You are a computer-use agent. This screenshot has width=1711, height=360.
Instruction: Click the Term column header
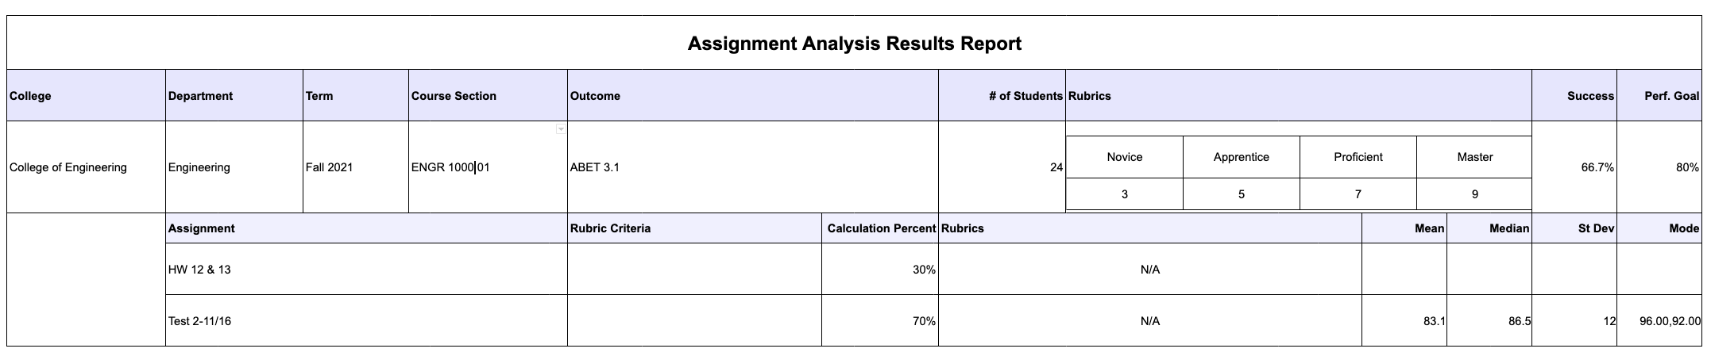[x=319, y=96]
